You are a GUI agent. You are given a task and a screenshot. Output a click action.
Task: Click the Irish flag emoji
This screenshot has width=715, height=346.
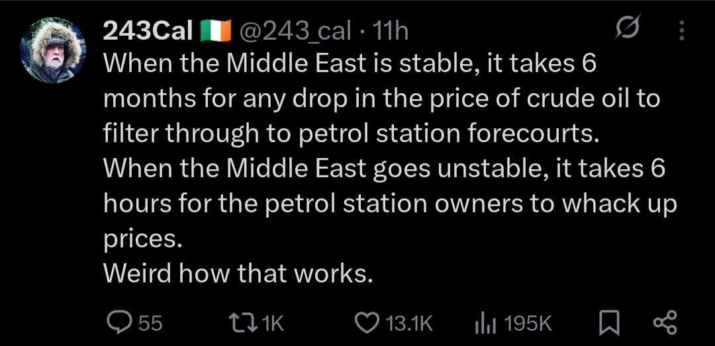pos(215,30)
